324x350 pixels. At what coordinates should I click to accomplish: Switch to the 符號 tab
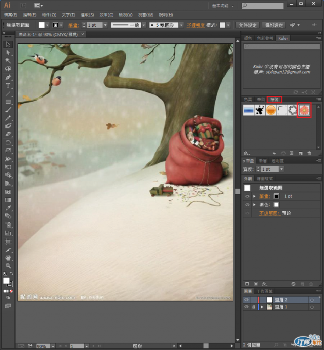tap(274, 100)
